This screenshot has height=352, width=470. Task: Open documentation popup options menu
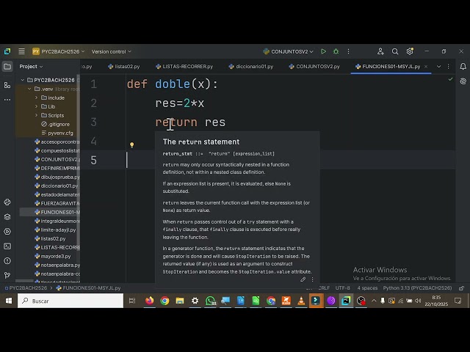(x=312, y=279)
